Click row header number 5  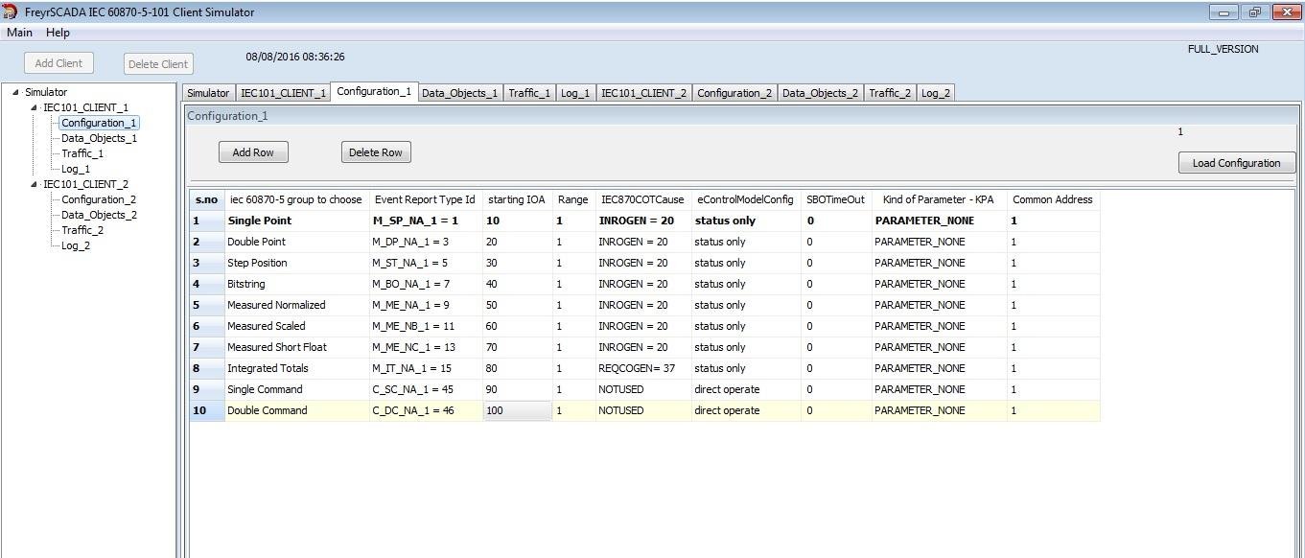tap(206, 305)
